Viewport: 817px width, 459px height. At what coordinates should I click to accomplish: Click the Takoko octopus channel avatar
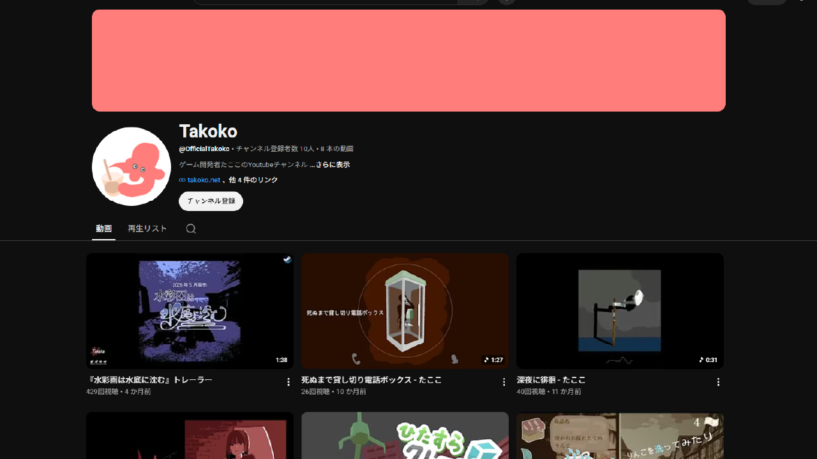pos(131,166)
